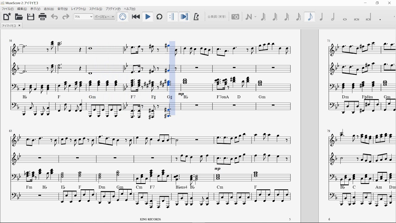Enable note input mode with the N icon
The width and height of the screenshot is (396, 223).
pos(248,17)
